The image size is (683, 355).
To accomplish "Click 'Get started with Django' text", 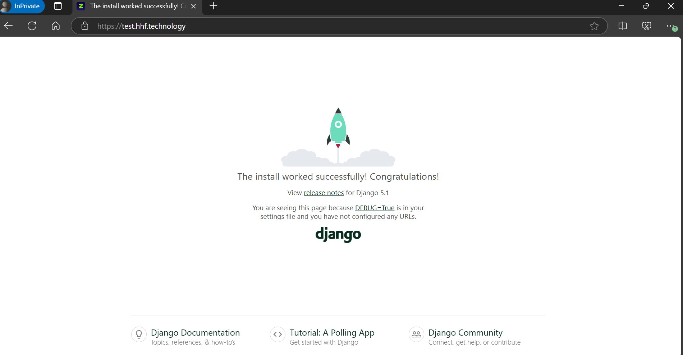I will (324, 342).
